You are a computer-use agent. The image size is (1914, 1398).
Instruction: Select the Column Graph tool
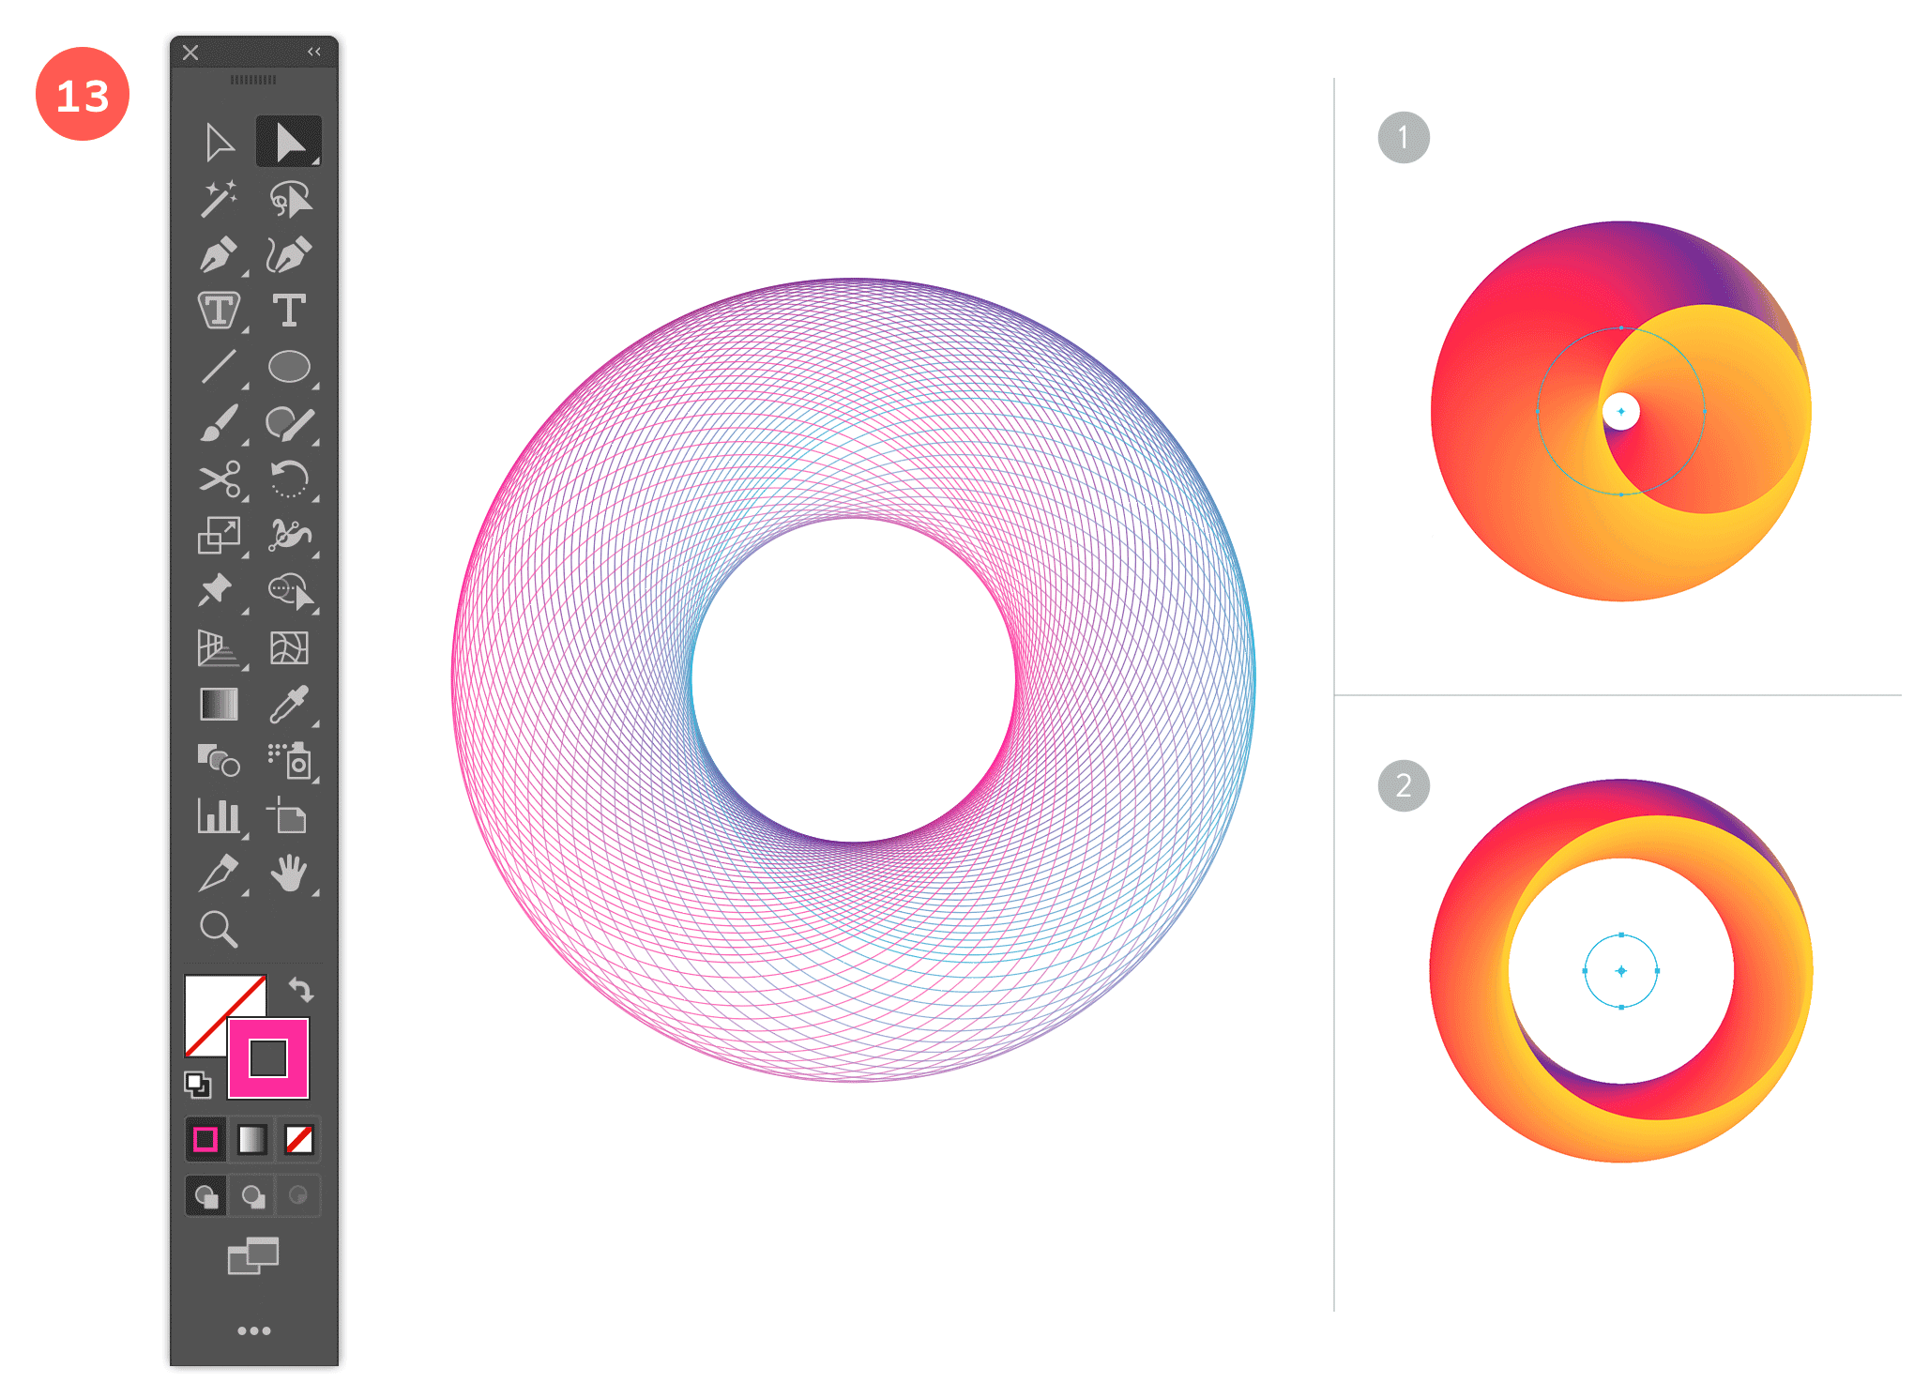coord(219,816)
